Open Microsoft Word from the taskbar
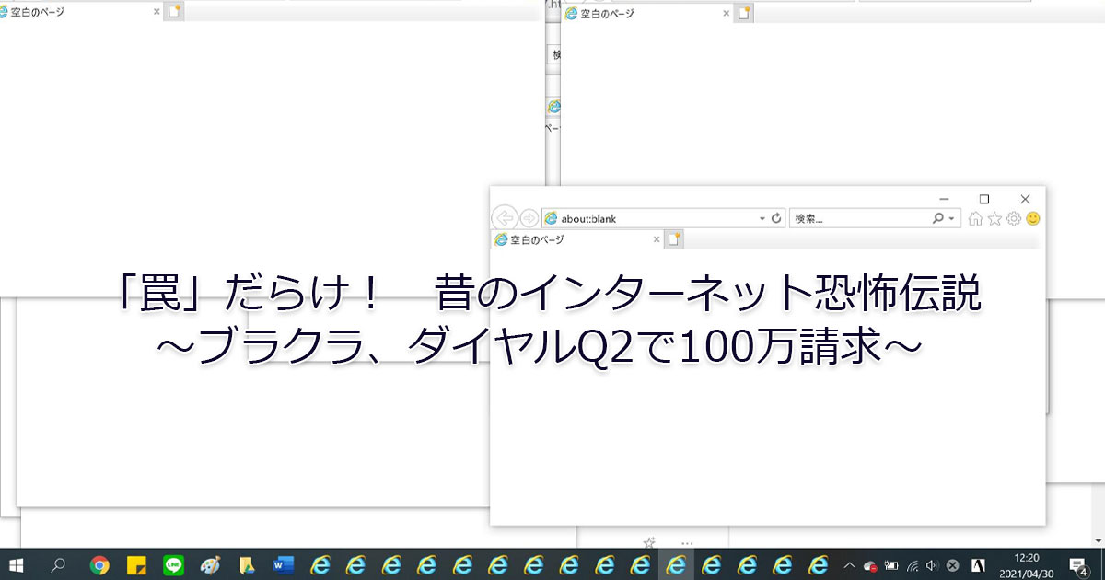The image size is (1105, 580). tap(282, 564)
